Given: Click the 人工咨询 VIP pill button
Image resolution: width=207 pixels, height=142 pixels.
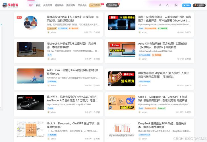Looking at the screenshot, I should (x=95, y=5).
